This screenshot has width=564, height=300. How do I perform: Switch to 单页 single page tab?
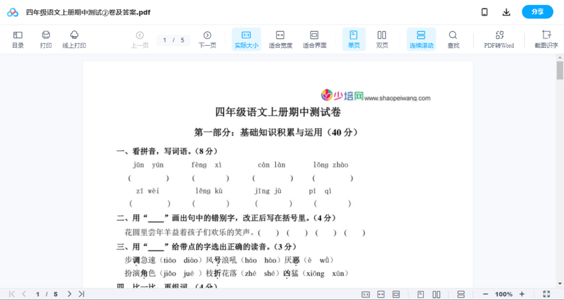(354, 39)
